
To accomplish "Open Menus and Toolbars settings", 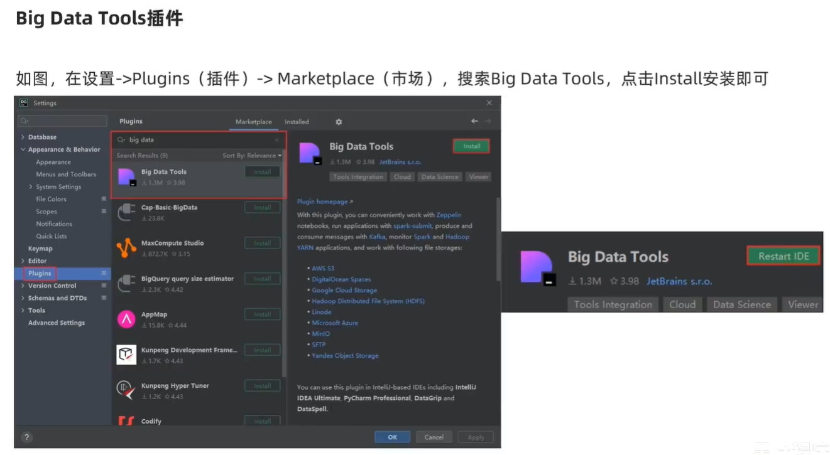I will 66,174.
